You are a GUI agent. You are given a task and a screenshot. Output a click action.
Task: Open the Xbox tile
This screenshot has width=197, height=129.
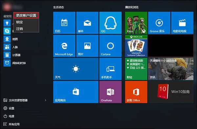click(x=136, y=23)
